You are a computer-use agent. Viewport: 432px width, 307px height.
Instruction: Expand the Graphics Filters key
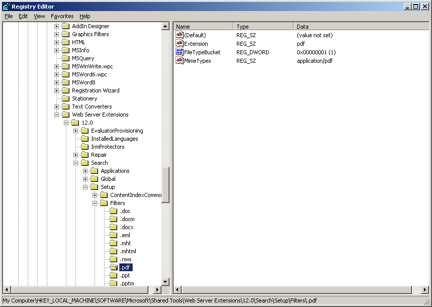(x=56, y=34)
